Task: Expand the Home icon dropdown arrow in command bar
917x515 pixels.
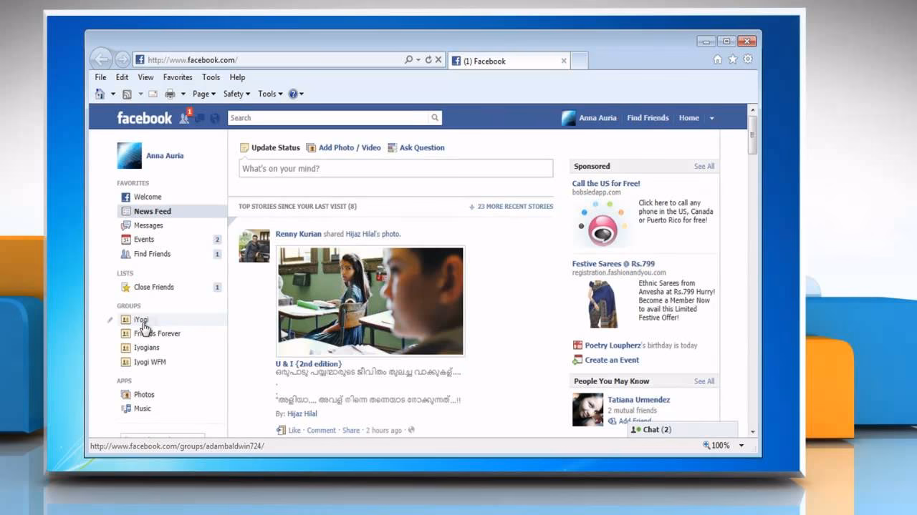Action: coord(112,94)
